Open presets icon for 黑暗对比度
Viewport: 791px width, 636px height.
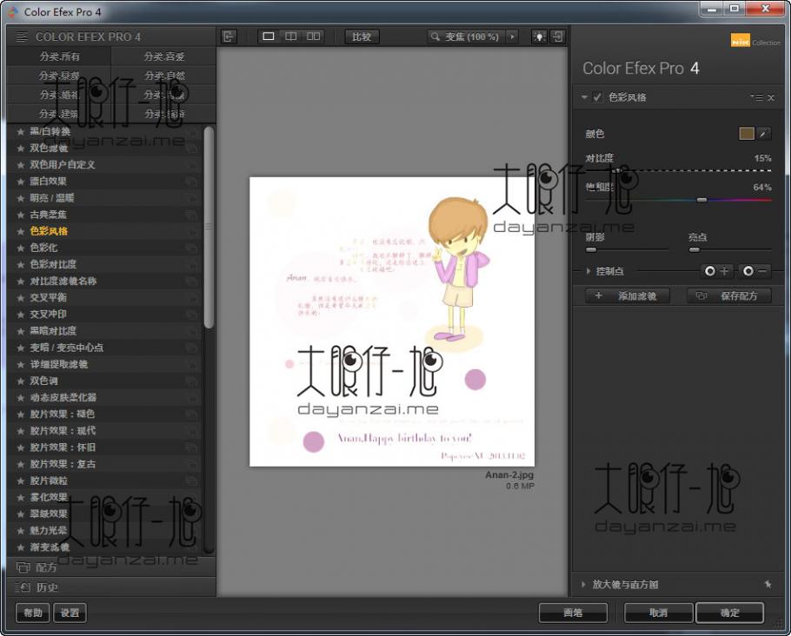click(x=191, y=331)
